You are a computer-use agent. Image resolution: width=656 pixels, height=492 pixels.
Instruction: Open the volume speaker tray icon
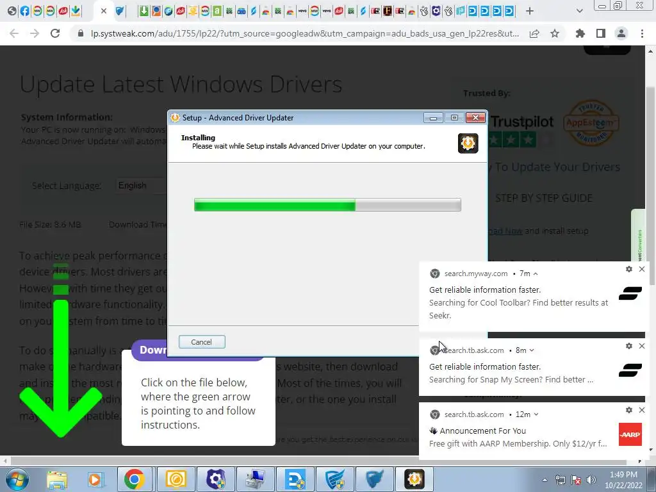click(591, 480)
